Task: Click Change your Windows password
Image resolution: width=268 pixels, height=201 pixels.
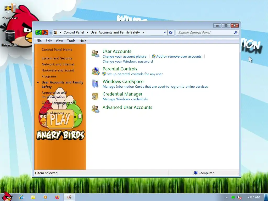Action: pyautogui.click(x=128, y=61)
